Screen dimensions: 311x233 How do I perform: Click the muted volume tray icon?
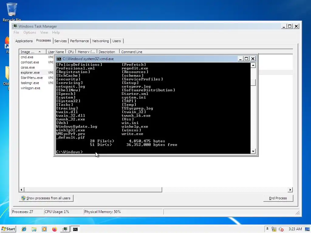click(281, 229)
